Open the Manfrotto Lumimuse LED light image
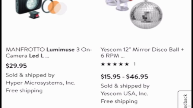The height and width of the screenshot is (108, 193). tap(41, 9)
